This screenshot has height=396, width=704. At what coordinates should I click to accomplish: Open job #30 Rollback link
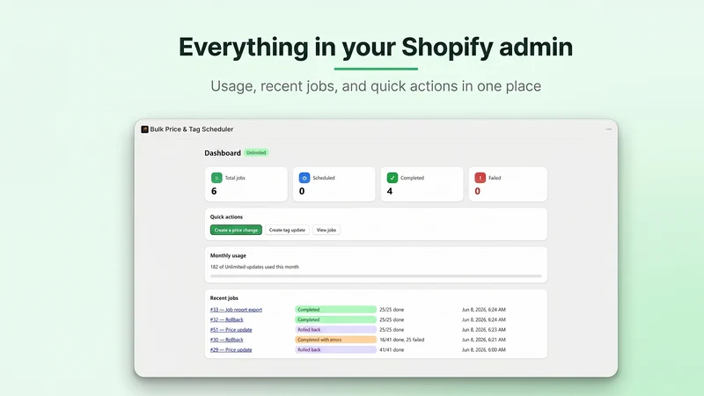(226, 340)
